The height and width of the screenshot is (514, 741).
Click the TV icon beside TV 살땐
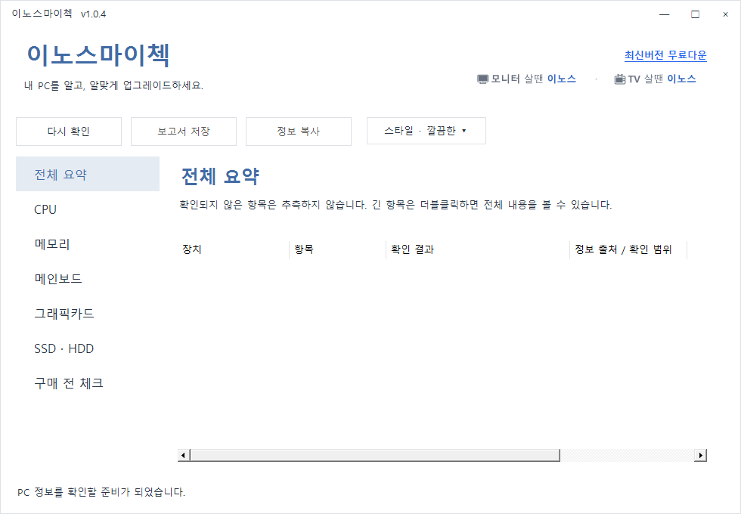click(x=619, y=79)
